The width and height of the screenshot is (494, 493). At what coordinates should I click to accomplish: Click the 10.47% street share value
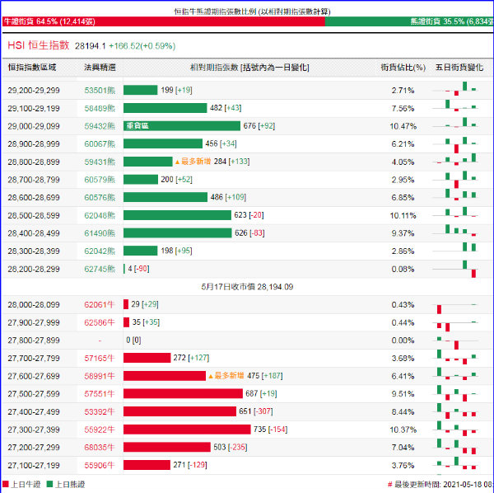(403, 126)
